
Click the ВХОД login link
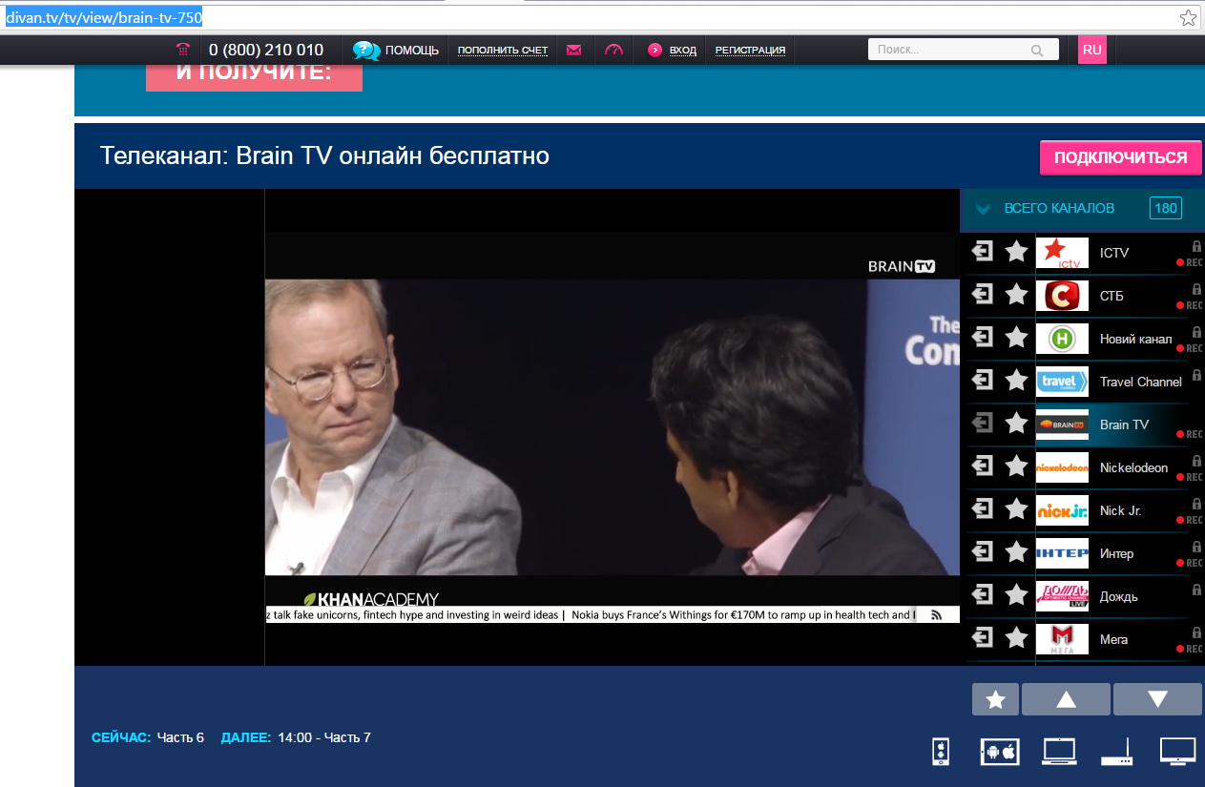tap(682, 50)
